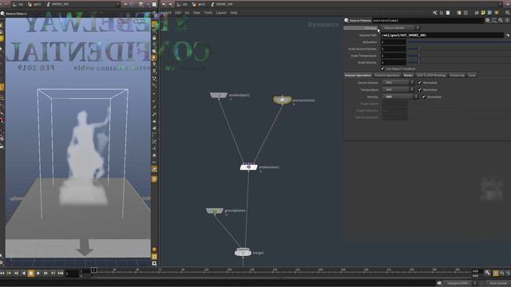Switch to Particle Operation tab
Image resolution: width=511 pixels, height=287 pixels.
386,75
